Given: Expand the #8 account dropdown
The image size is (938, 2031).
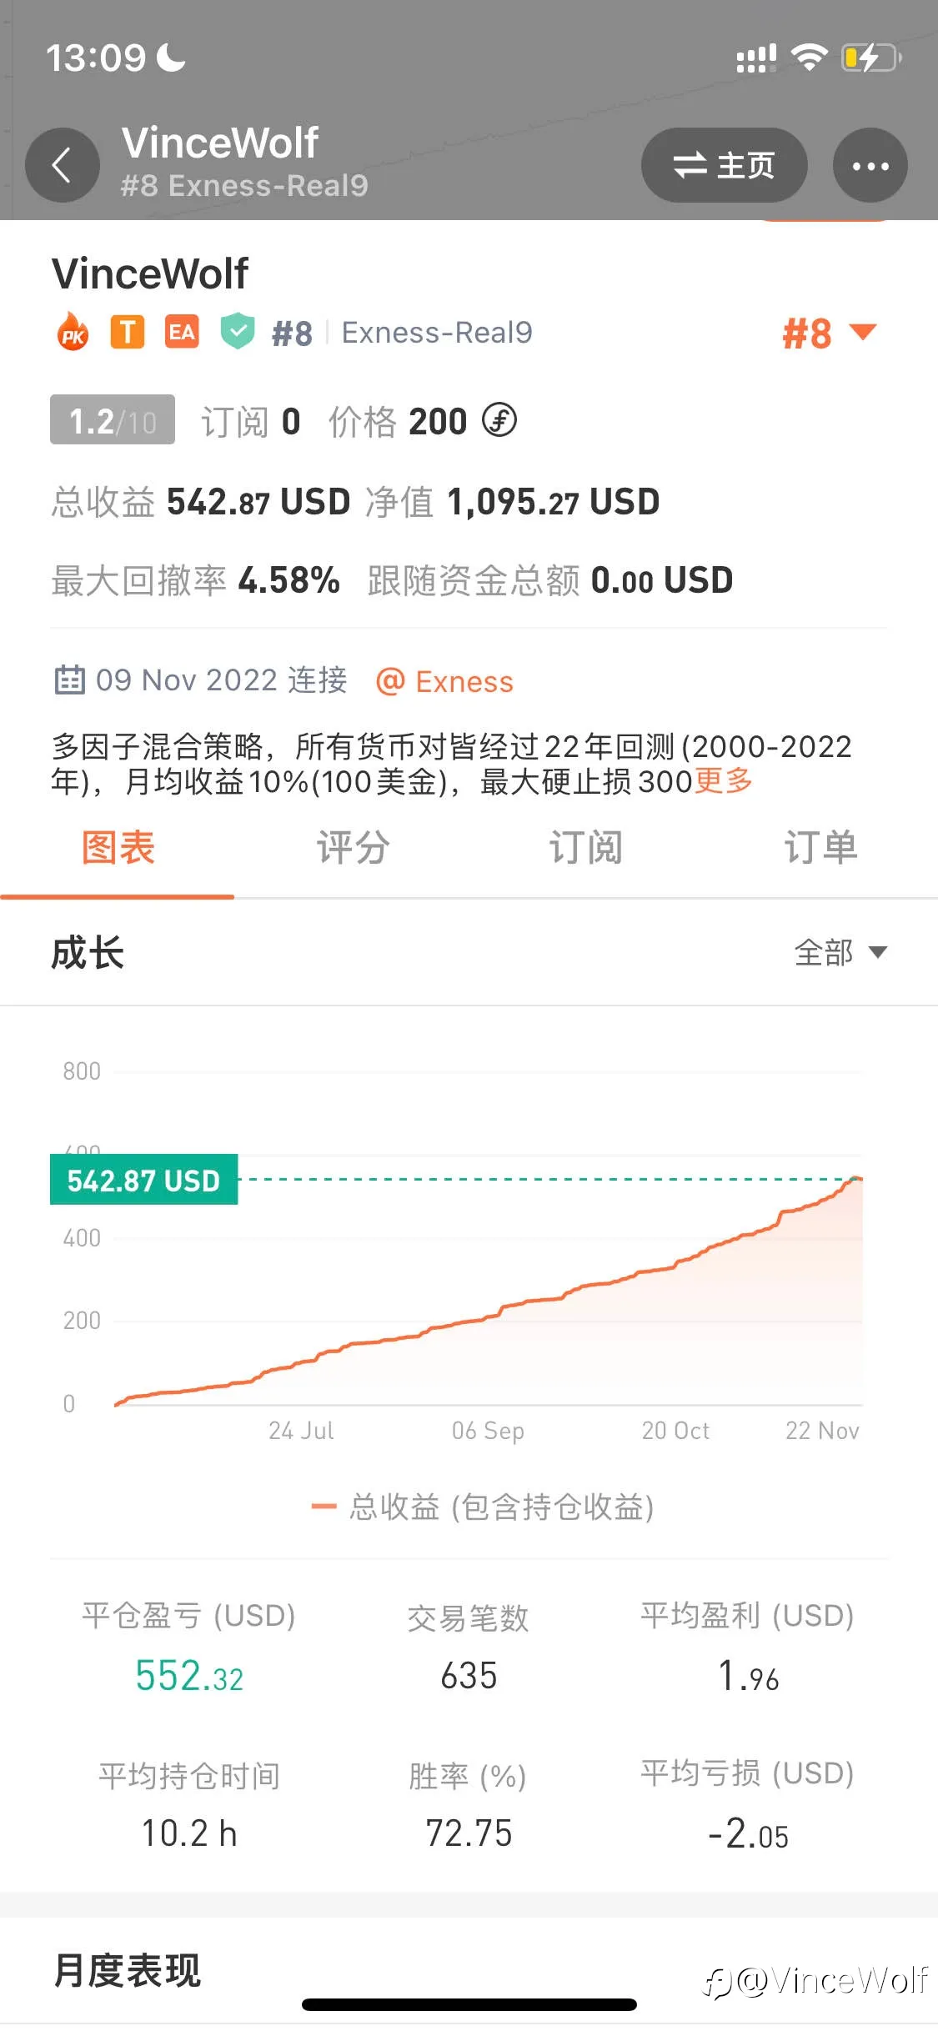Looking at the screenshot, I should (x=829, y=333).
